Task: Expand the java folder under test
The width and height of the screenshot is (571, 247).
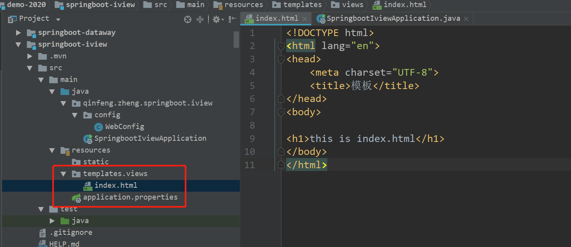Action: tap(52, 221)
